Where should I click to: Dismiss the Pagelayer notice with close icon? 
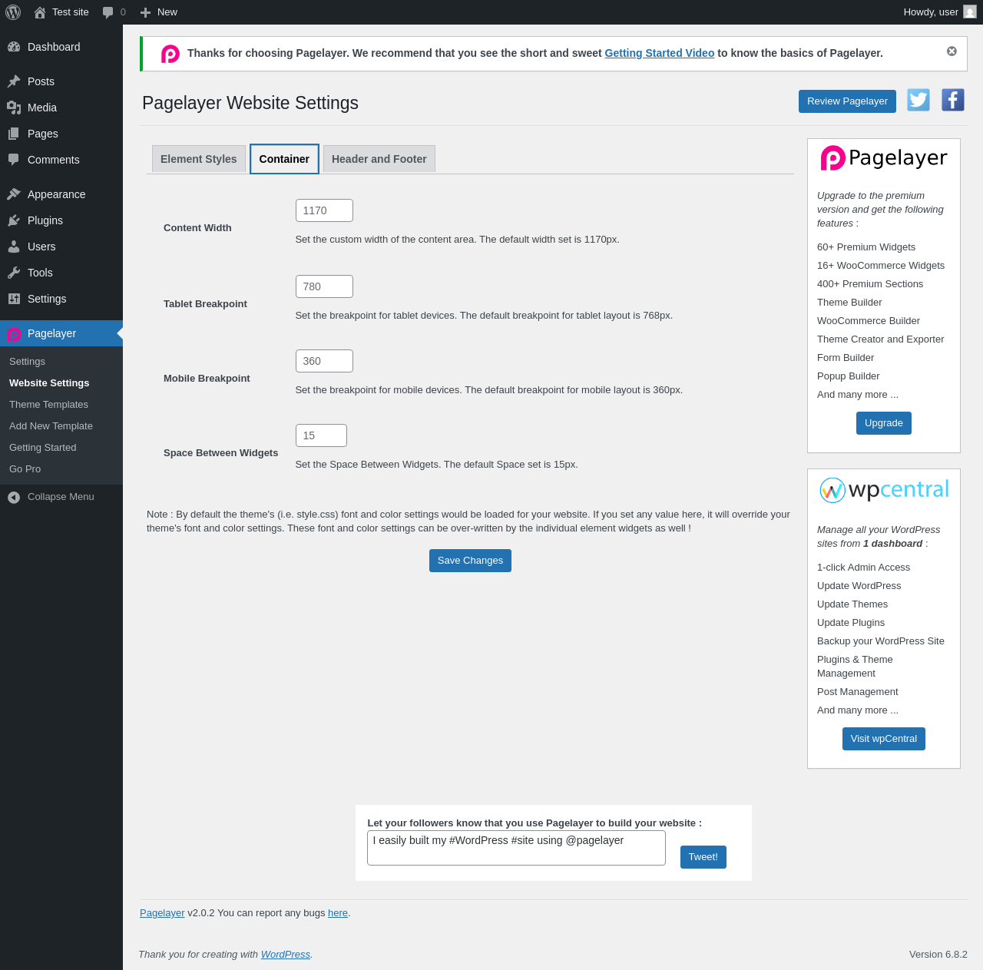point(952,51)
